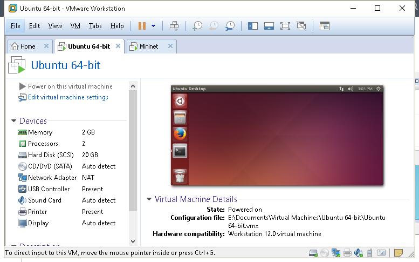Close the Ubuntu 64-bit tab

118,46
